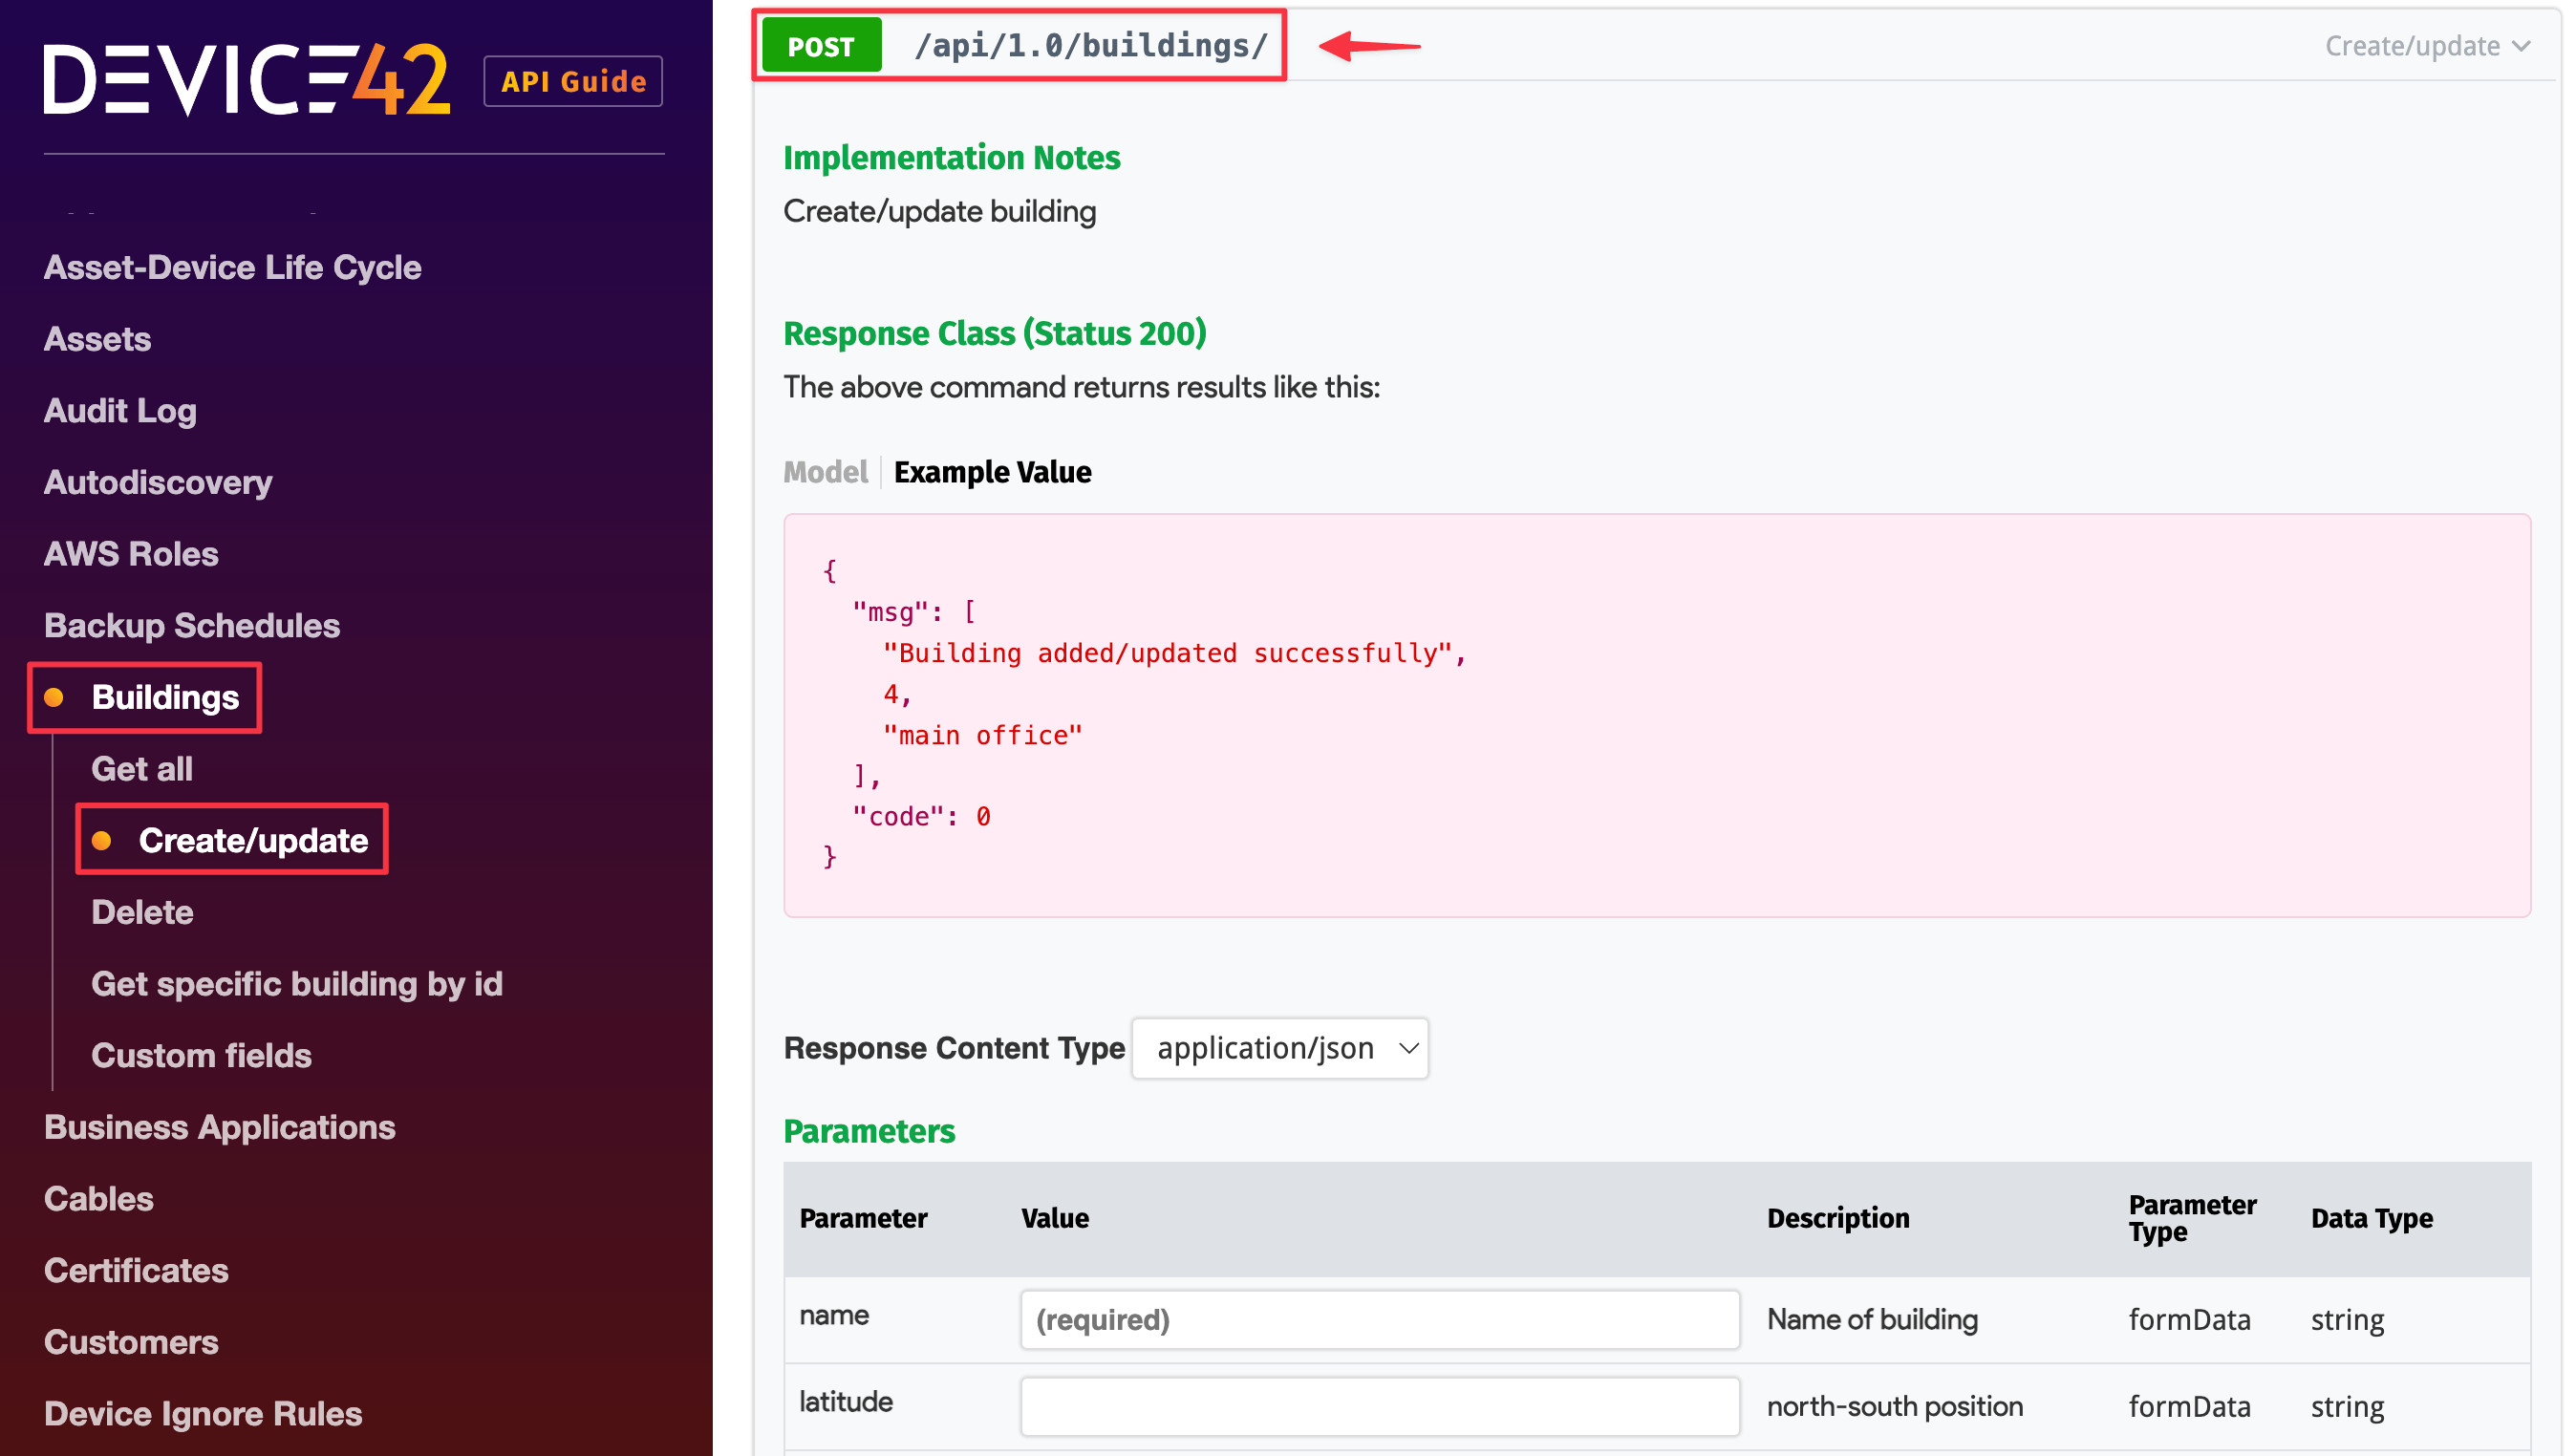The image size is (2576, 1456).
Task: Click the Device42 logo
Action: (246, 80)
